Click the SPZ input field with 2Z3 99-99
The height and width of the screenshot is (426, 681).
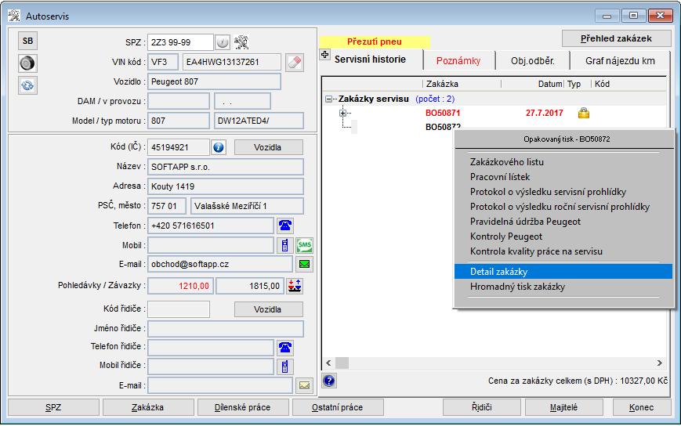pos(180,42)
